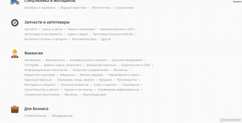Open Маркетинг и реклама
This screenshot has height=123, width=242.
[x=40, y=75]
